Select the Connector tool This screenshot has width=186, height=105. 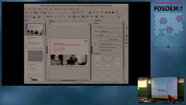(x=64, y=17)
